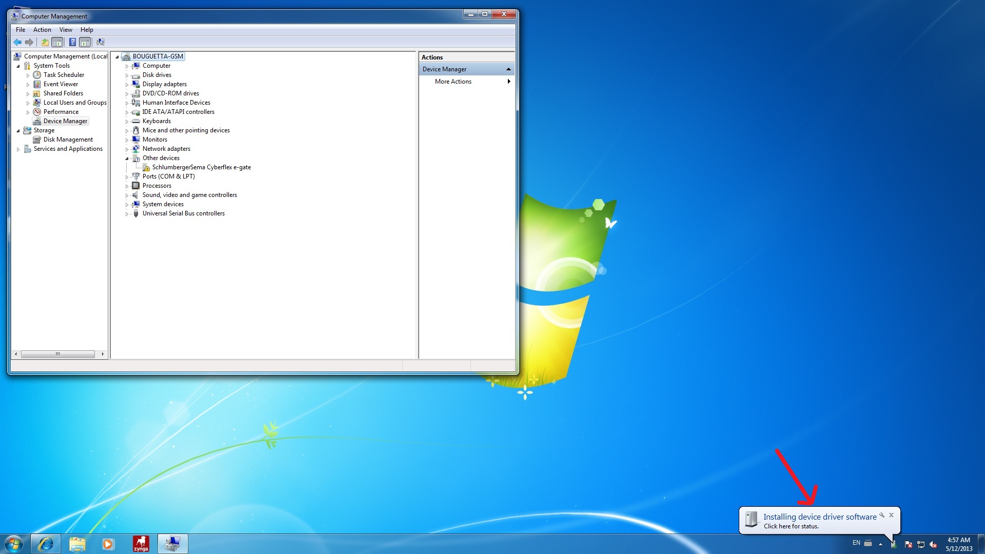
Task: Click the Monitors category icon
Action: 136,140
